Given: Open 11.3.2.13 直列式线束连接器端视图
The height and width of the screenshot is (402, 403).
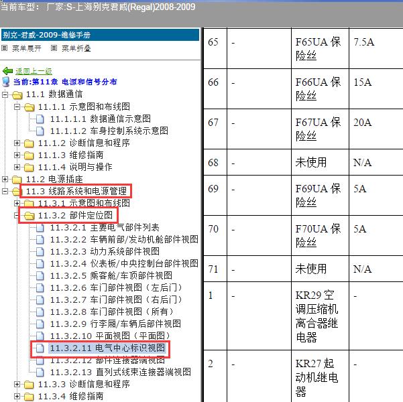Looking at the screenshot, I should pos(121,373).
